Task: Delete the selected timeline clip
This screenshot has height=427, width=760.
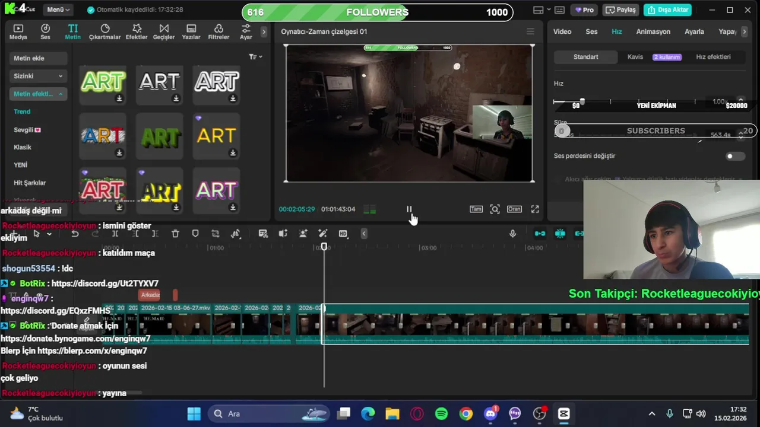Action: click(x=175, y=234)
